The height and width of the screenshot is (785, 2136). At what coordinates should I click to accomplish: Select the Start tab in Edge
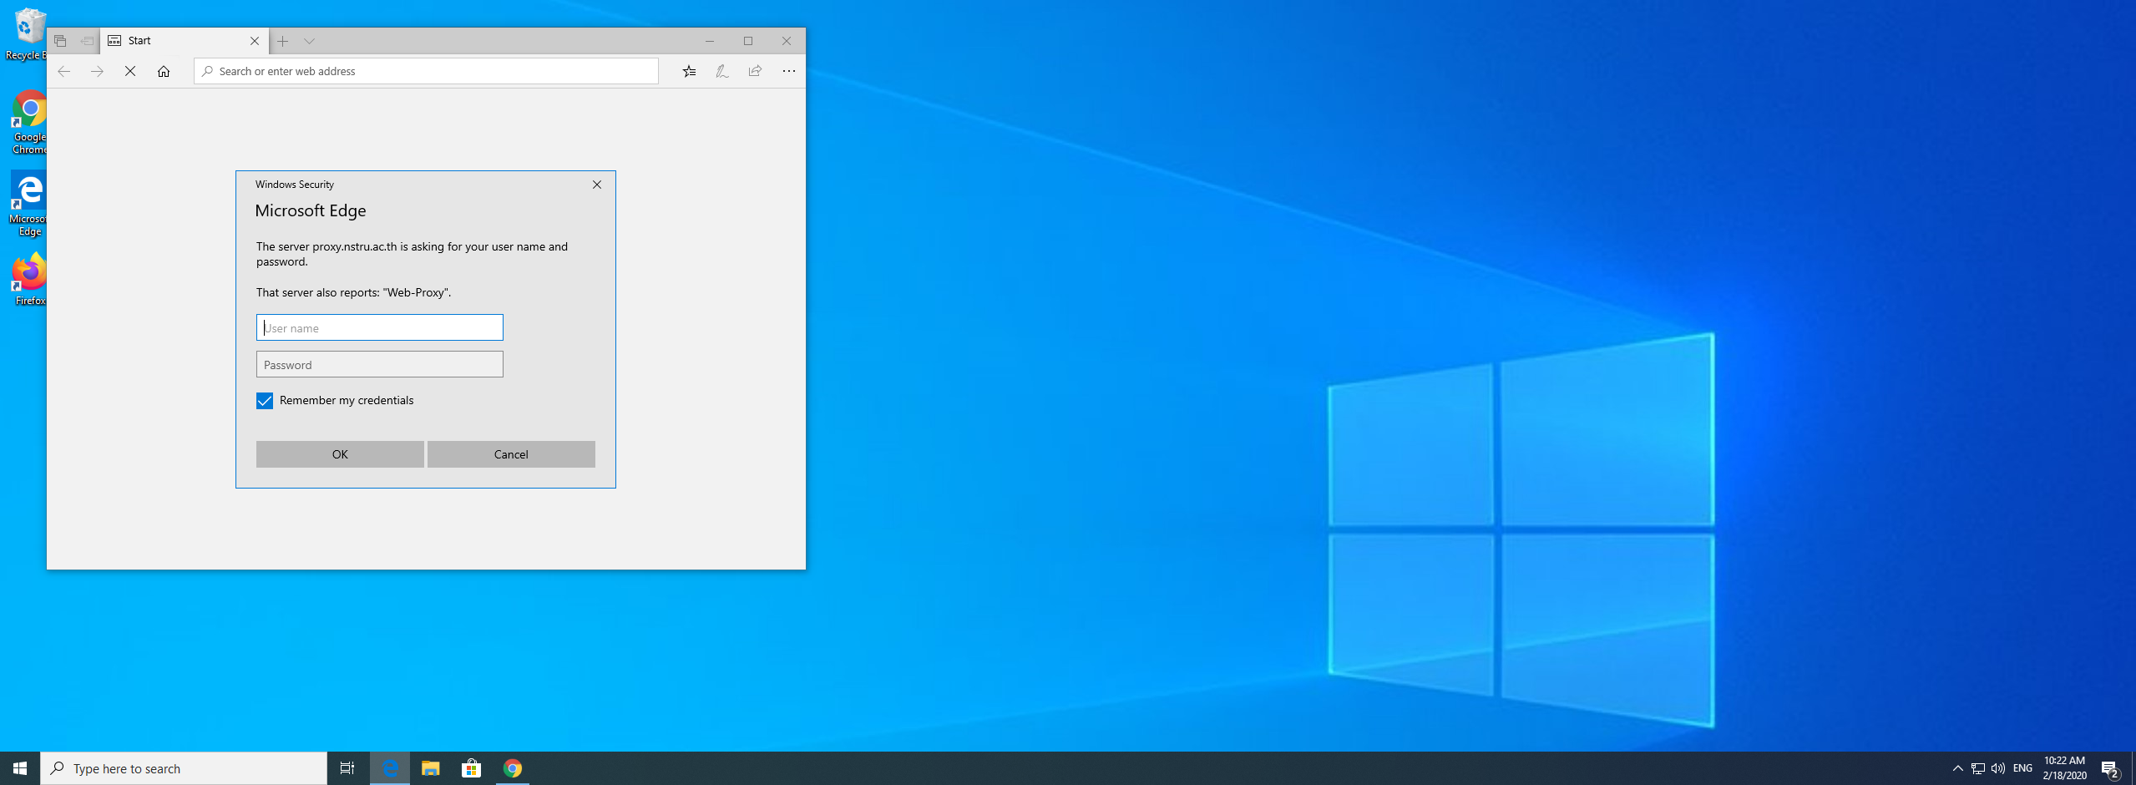[x=185, y=41]
